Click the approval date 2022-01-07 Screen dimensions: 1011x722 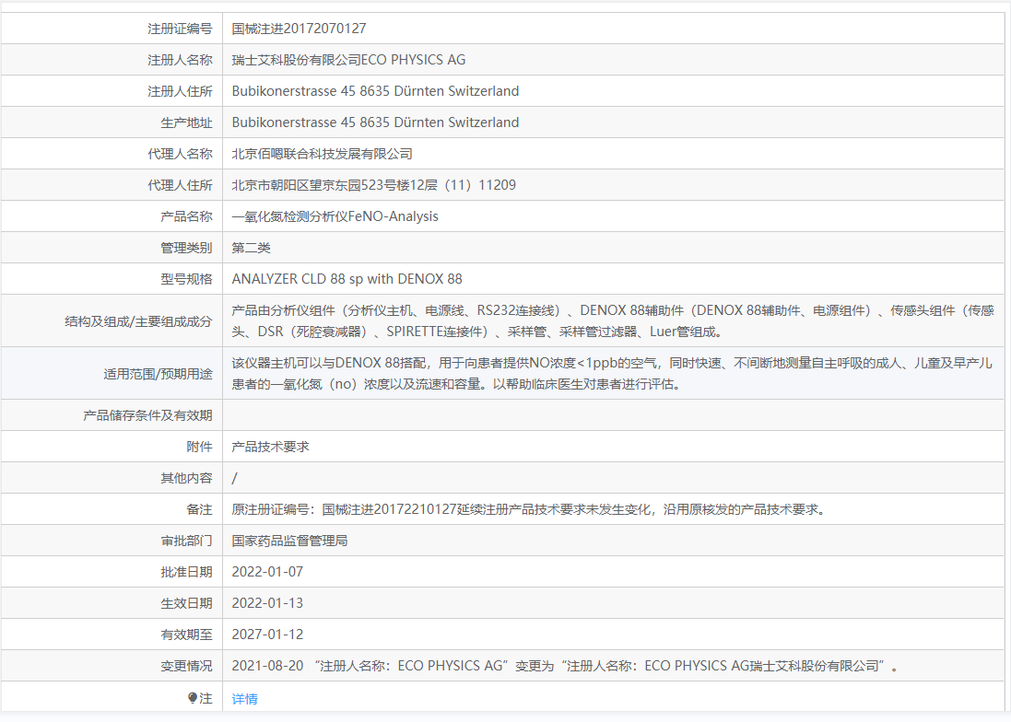point(267,572)
